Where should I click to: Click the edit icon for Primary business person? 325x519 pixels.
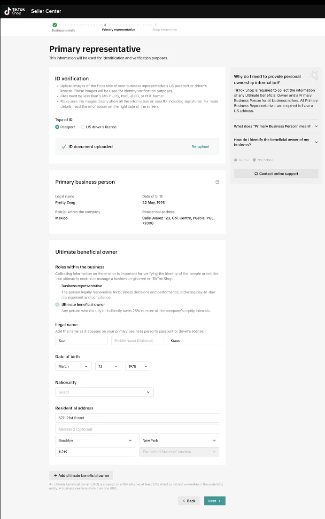[217, 182]
